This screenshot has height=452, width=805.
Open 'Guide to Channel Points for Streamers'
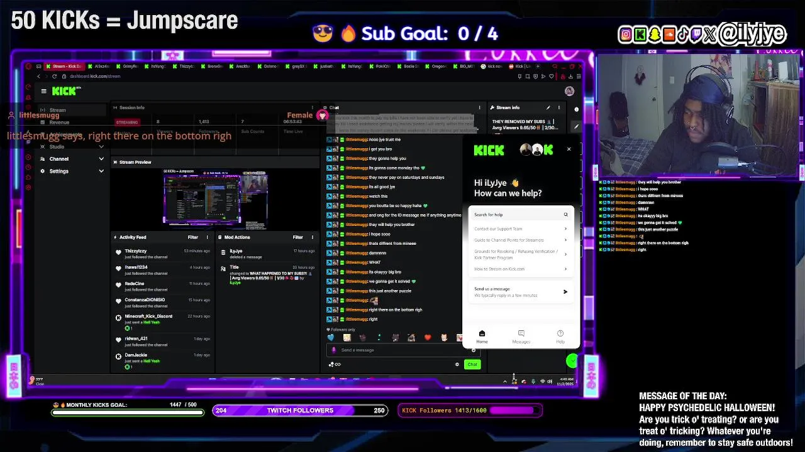coord(521,240)
